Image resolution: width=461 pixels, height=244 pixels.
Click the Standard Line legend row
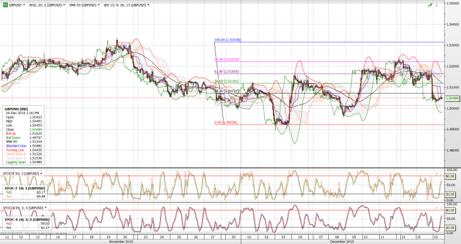[23, 146]
